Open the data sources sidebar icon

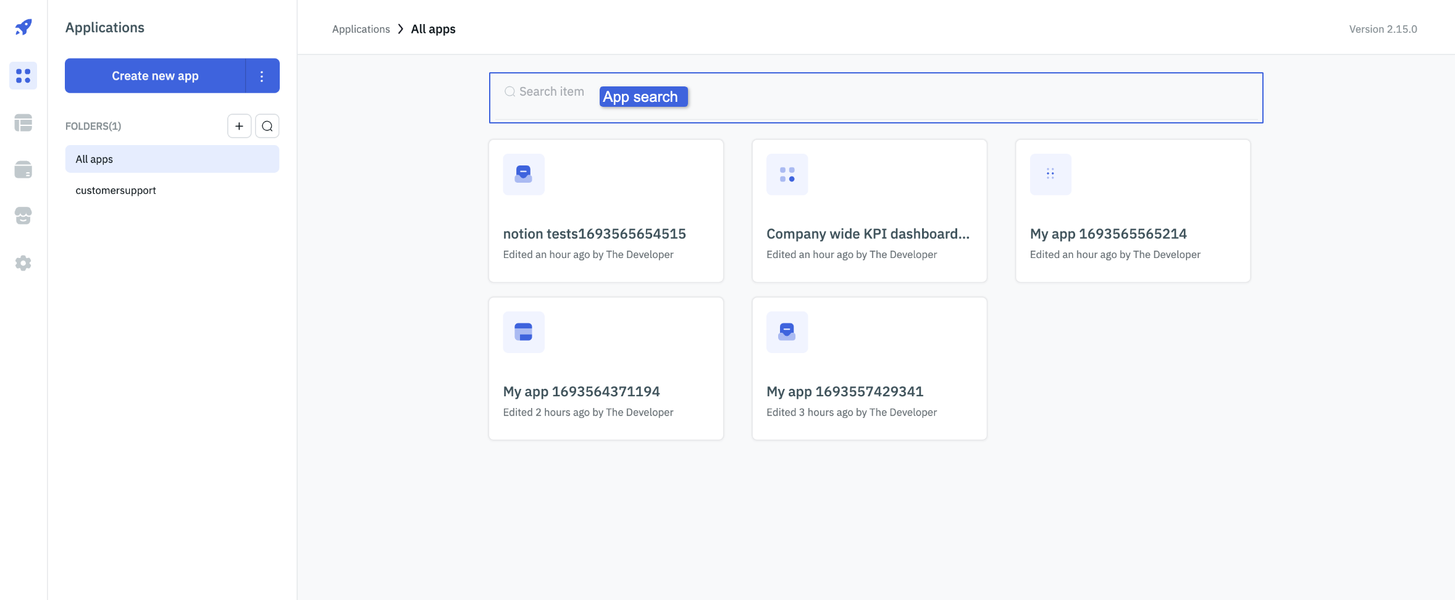23,170
